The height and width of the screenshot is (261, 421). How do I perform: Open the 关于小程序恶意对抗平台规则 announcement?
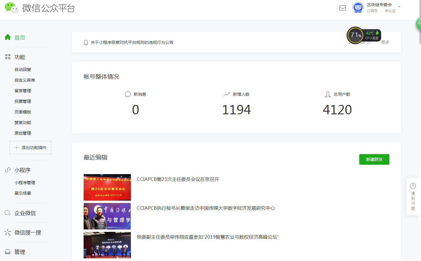coord(132,42)
